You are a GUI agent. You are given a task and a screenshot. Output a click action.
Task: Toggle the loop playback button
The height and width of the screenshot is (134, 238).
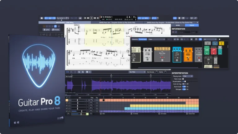coord(139,18)
